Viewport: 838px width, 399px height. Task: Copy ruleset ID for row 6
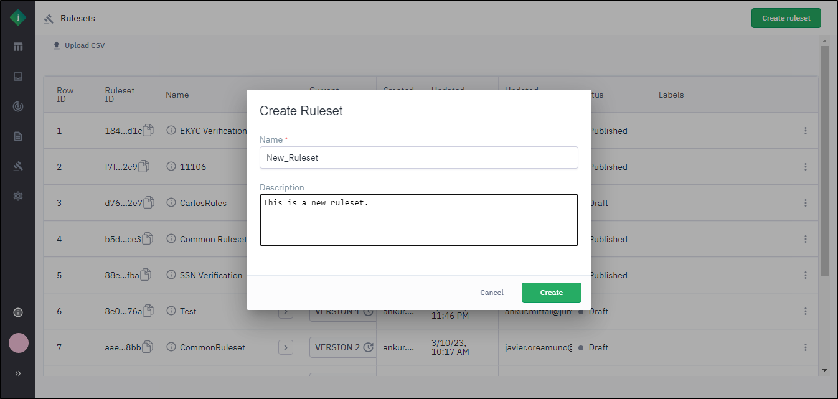coord(148,311)
